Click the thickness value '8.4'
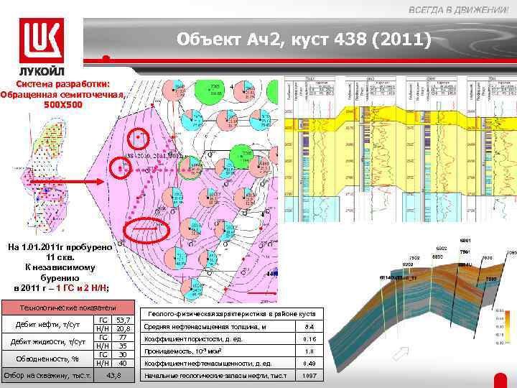517x388 pixels. [309, 327]
